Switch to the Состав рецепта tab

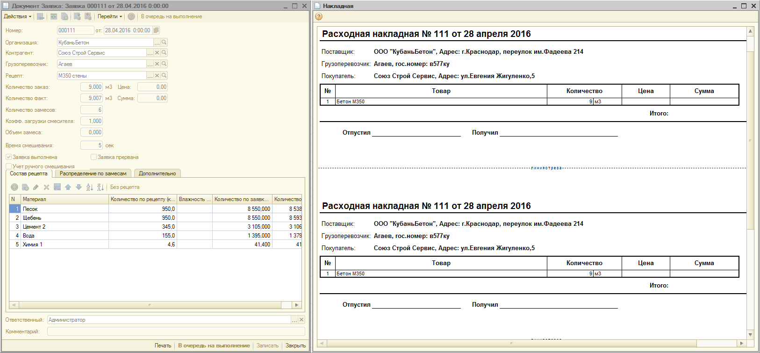tap(29, 173)
